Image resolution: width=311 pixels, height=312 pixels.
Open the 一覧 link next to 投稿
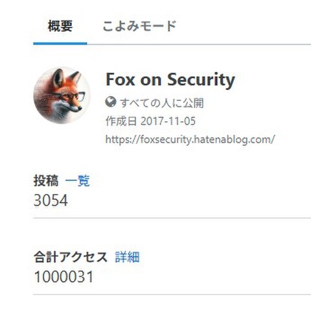point(77,181)
